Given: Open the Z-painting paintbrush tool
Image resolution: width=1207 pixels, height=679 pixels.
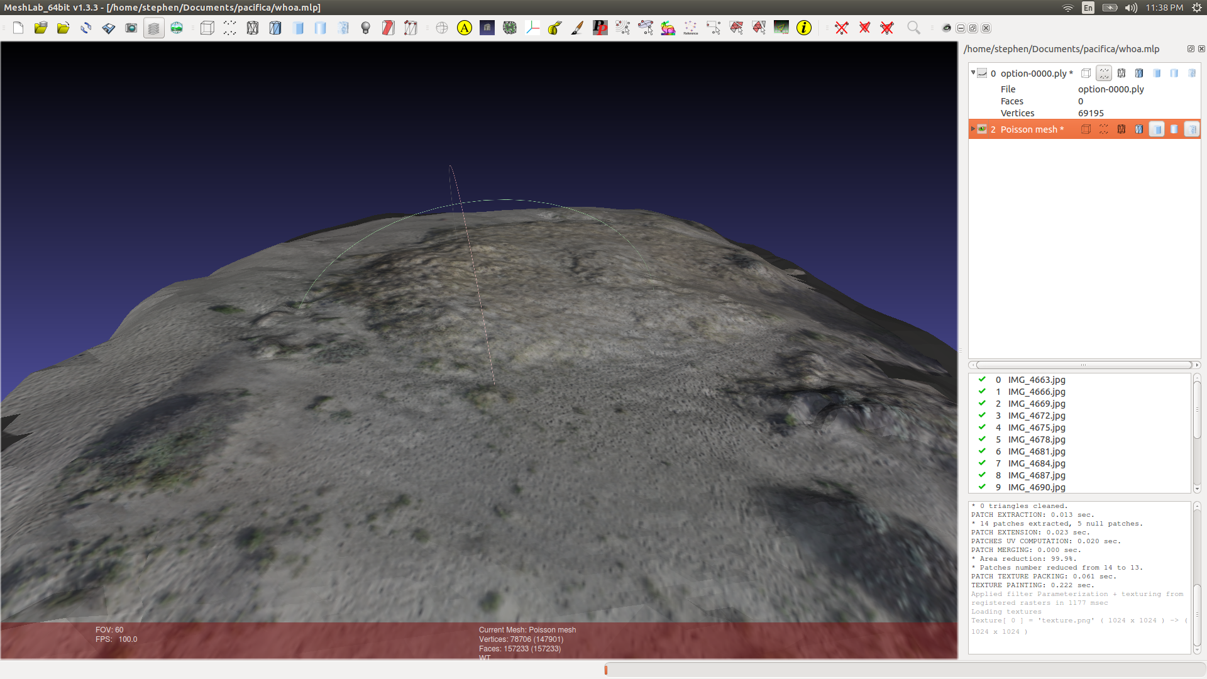Looking at the screenshot, I should (x=577, y=28).
